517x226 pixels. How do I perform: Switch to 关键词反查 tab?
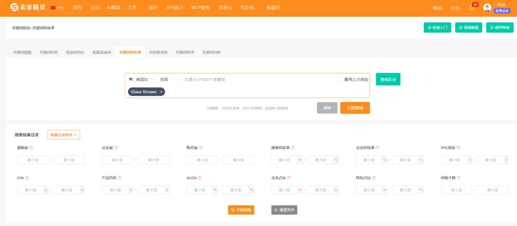49,52
